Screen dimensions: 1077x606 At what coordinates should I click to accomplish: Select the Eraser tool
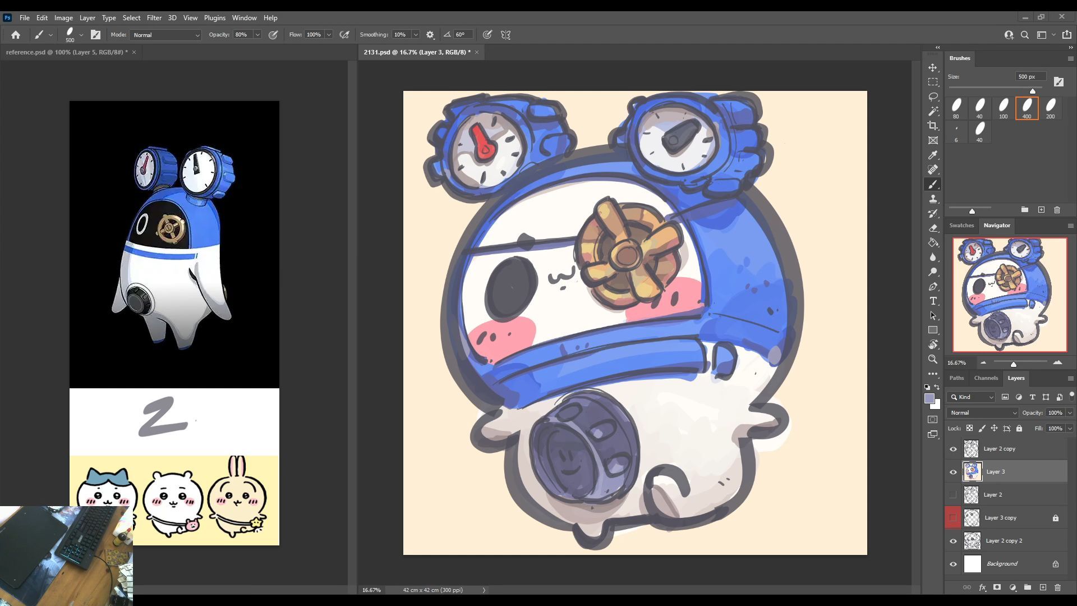pyautogui.click(x=933, y=228)
